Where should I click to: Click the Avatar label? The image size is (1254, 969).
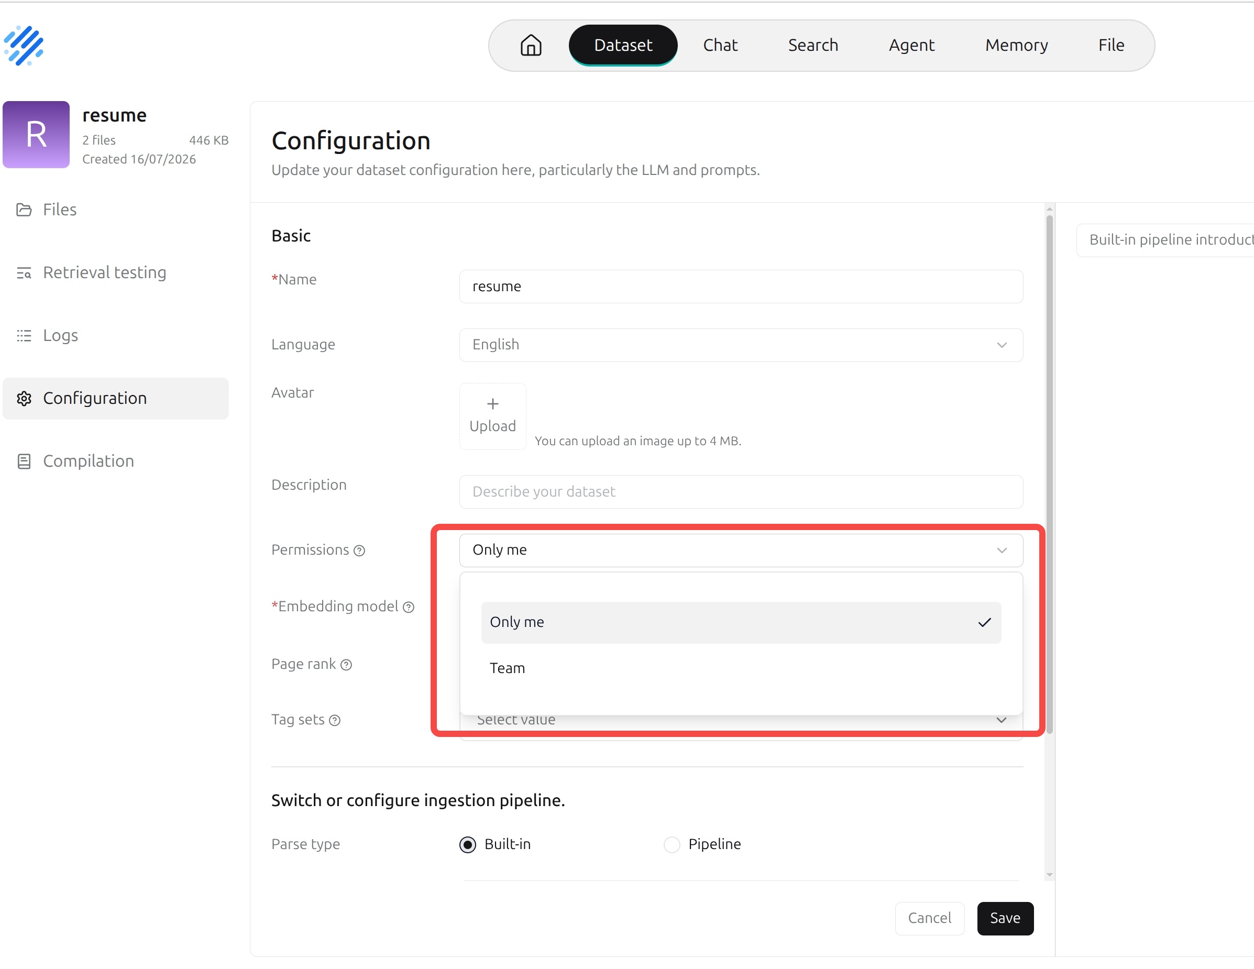pos(292,393)
